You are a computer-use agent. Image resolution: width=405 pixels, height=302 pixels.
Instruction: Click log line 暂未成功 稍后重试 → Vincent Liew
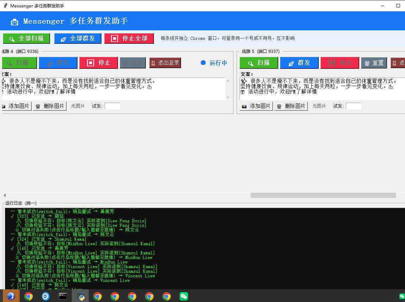pyautogui.click(x=70, y=280)
